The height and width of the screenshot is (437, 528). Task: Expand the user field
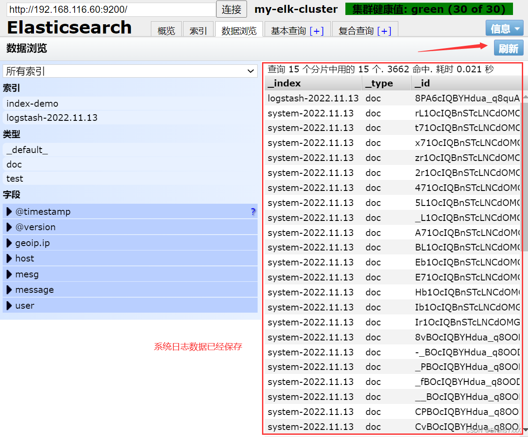(130, 305)
